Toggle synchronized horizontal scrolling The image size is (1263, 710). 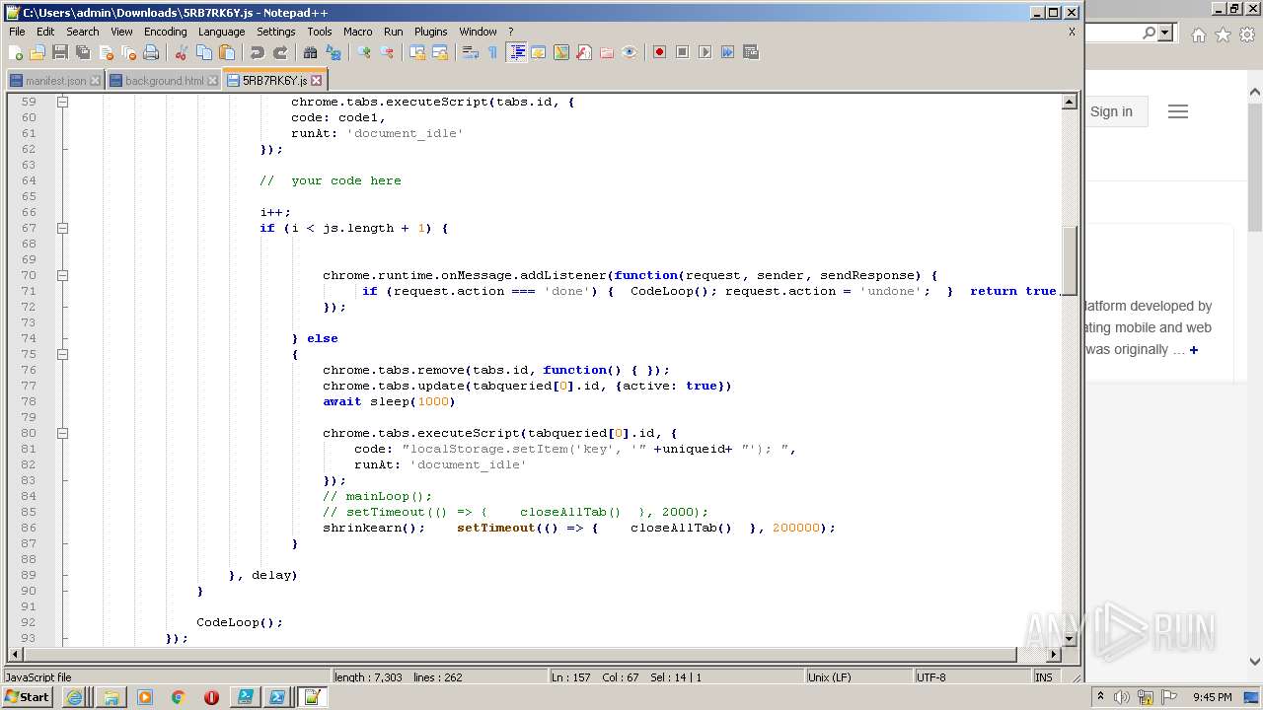tap(440, 52)
